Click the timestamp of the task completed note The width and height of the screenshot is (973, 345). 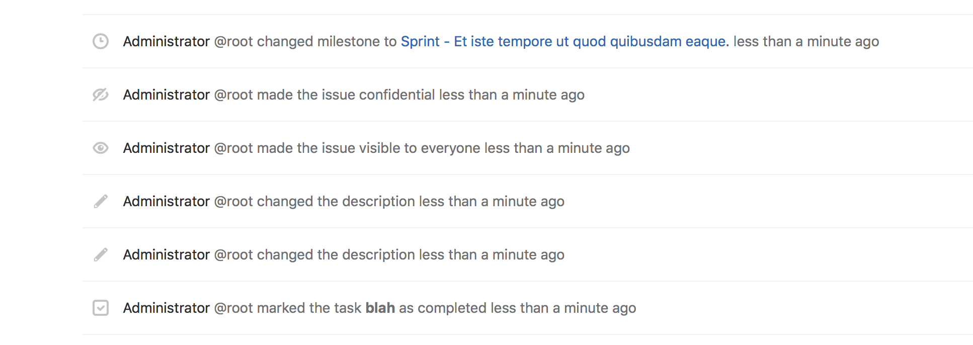click(563, 308)
